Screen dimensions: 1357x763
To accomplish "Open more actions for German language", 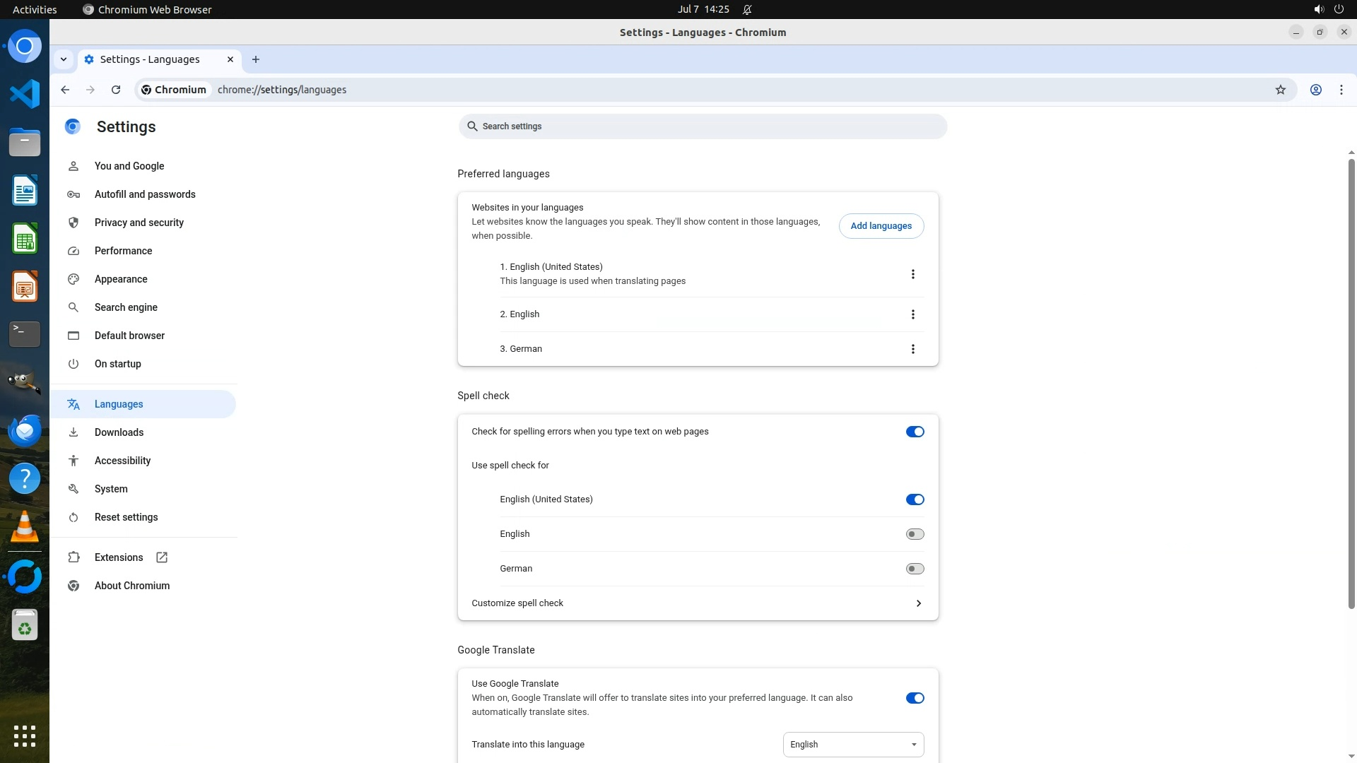I will click(912, 349).
